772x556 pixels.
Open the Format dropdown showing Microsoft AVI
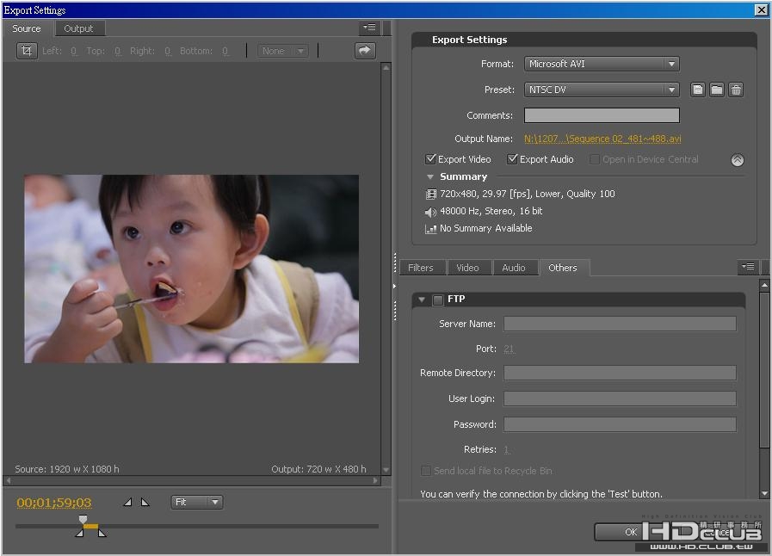(602, 64)
